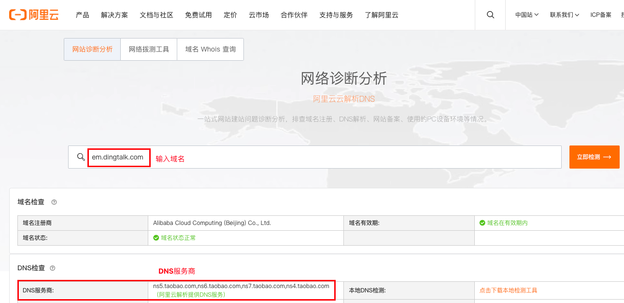Click the DNS检查 section title
624x303 pixels.
point(31,268)
